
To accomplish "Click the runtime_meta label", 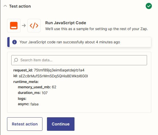I will tap(26, 82).
